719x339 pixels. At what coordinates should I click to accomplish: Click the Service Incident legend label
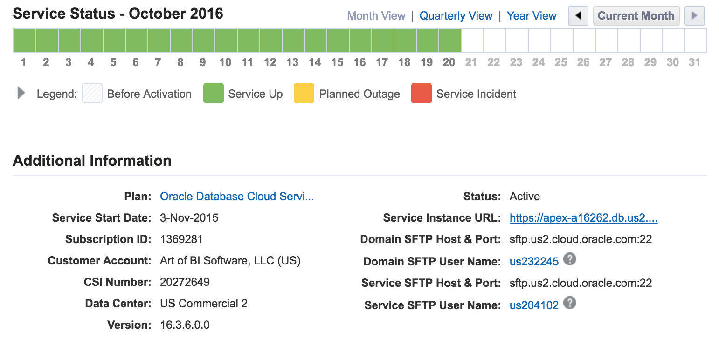[x=476, y=94]
